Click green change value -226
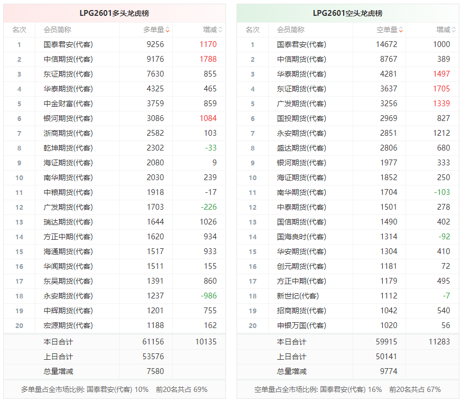 tap(209, 207)
